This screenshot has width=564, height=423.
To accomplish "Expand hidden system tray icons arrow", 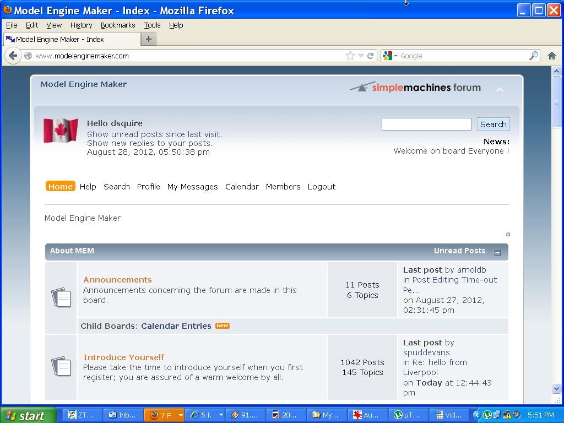I will [x=476, y=415].
